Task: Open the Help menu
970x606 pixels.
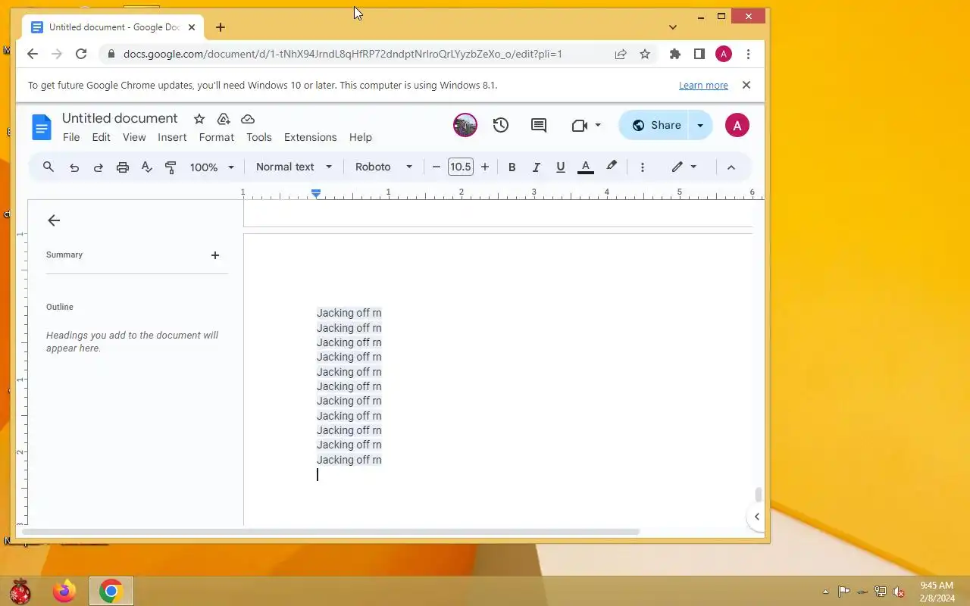Action: (x=361, y=137)
